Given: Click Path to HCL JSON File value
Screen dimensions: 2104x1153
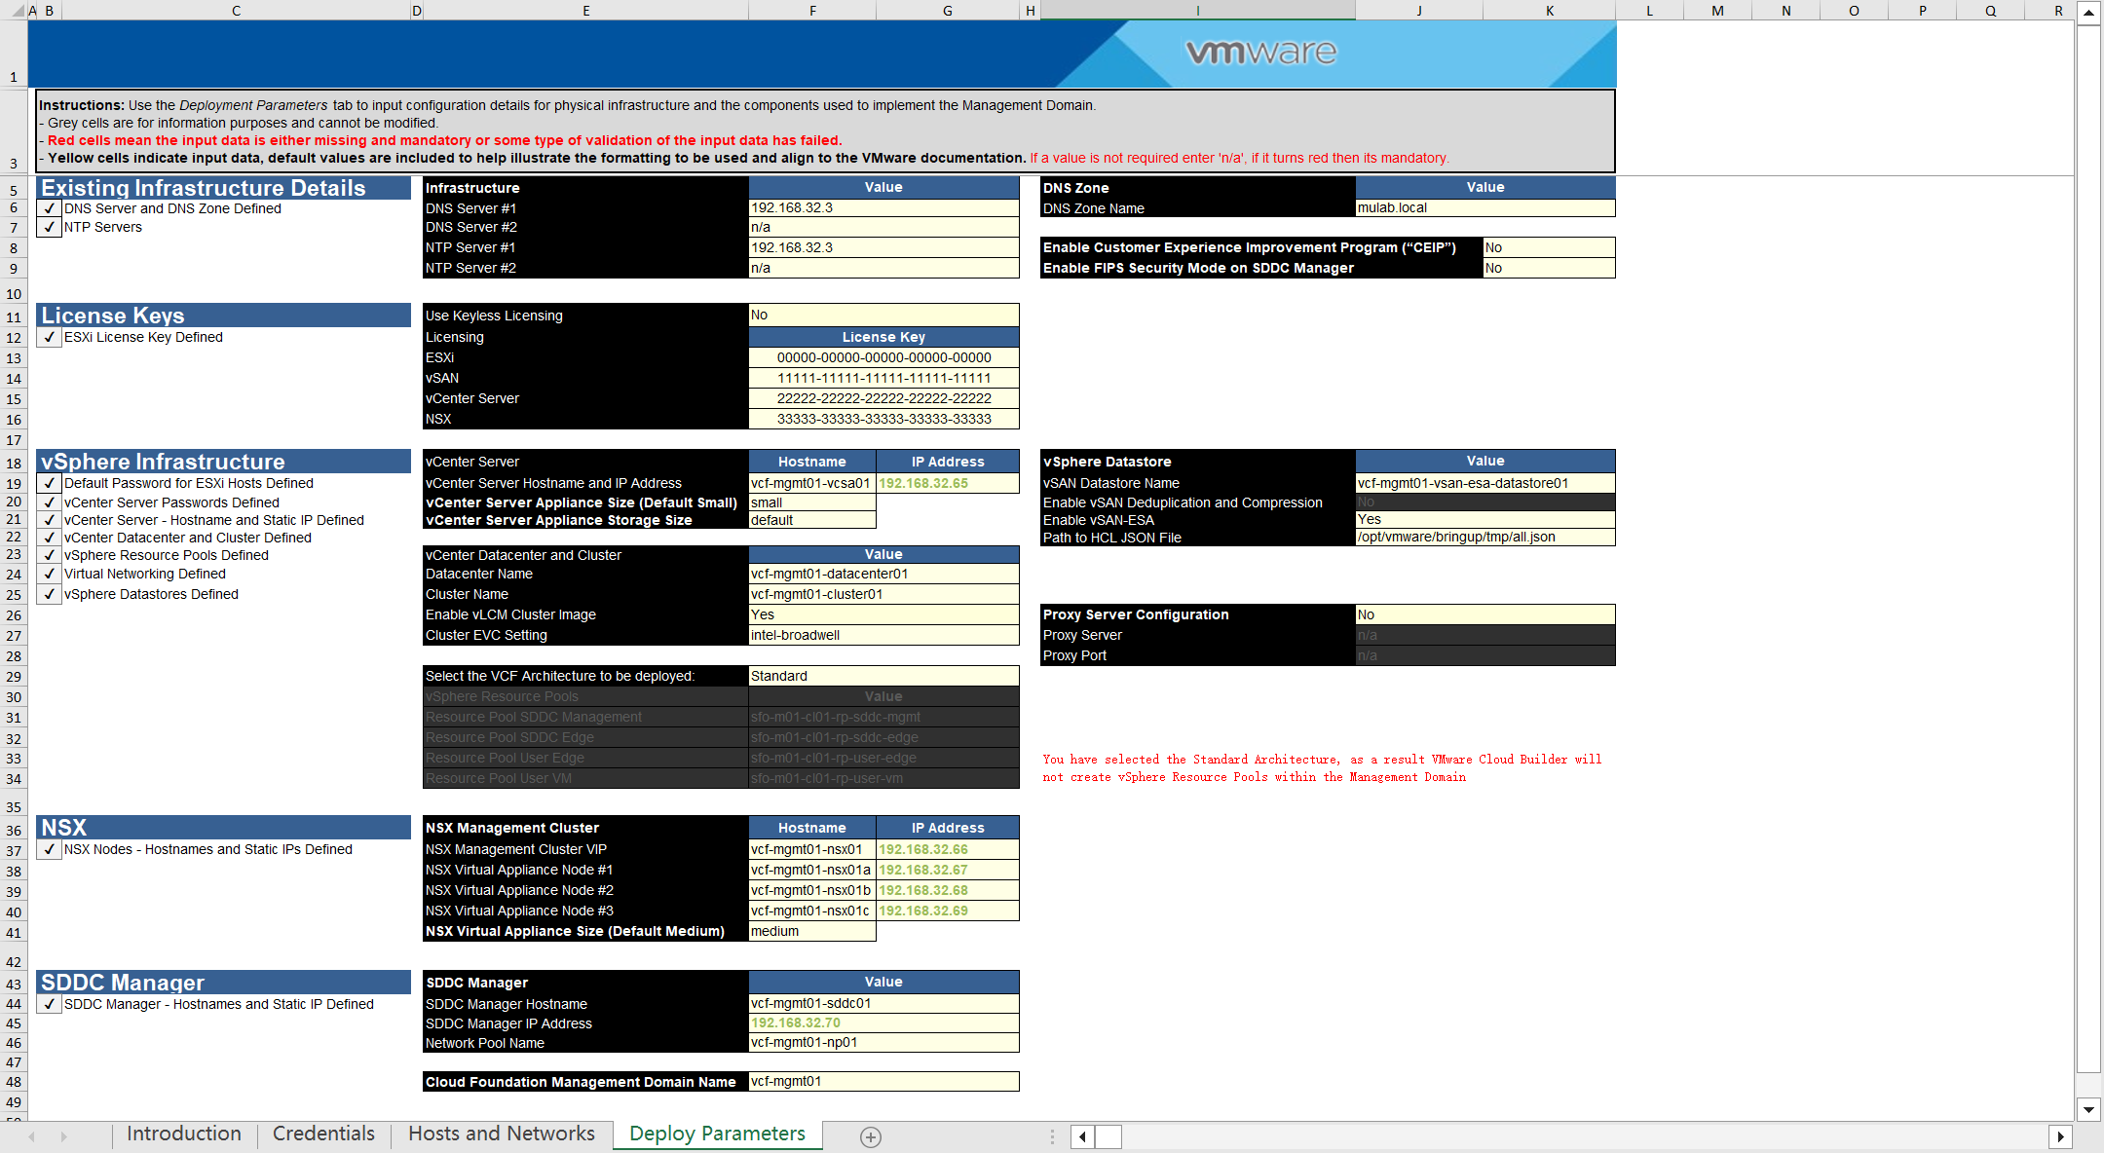Looking at the screenshot, I should click(1485, 537).
